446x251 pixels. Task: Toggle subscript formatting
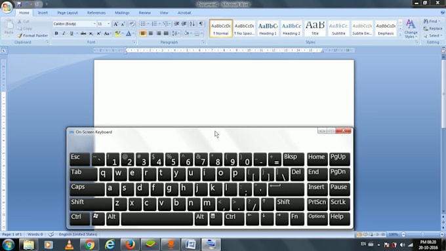click(x=91, y=33)
